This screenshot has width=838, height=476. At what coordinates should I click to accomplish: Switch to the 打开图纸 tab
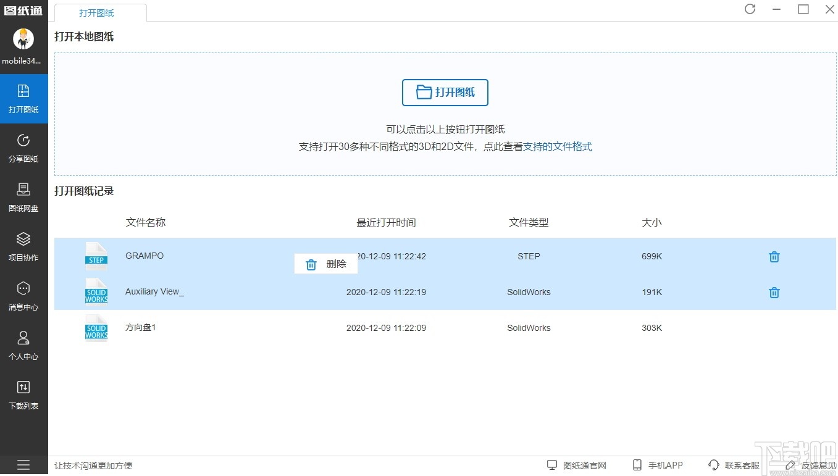[96, 12]
